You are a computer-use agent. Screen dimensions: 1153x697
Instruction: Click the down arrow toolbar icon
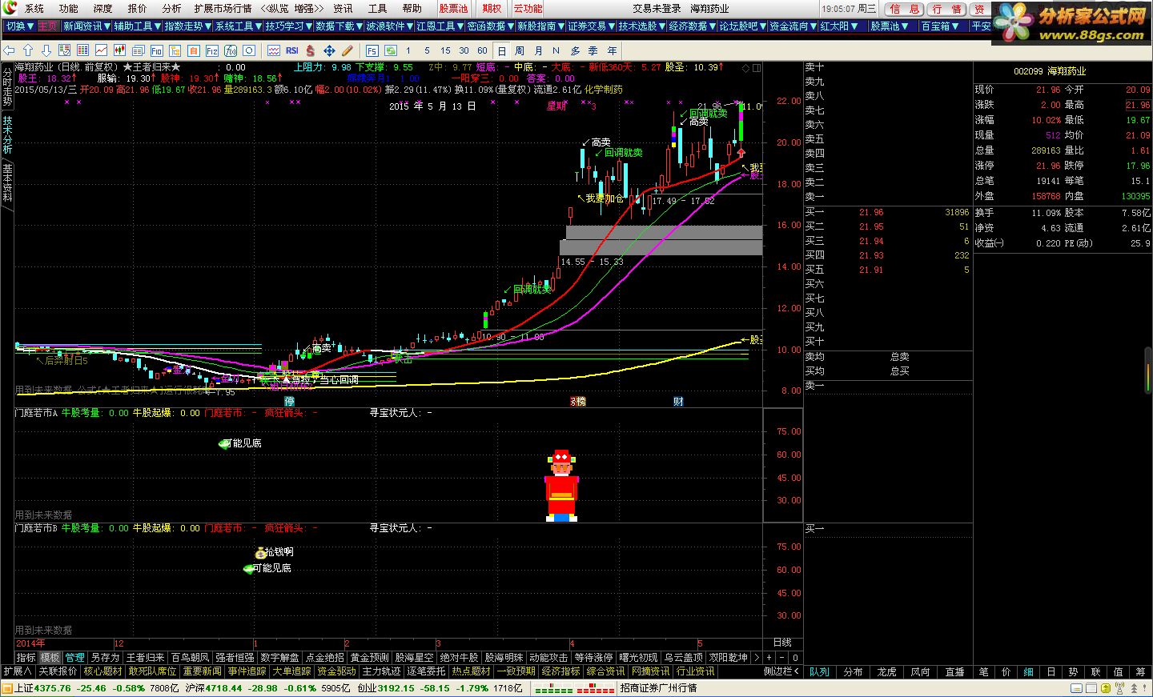(x=46, y=50)
